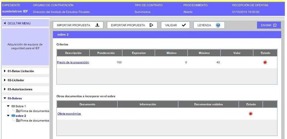Select Firma de documentos under sobre 2
The image size is (287, 139).
pyautogui.click(x=34, y=121)
